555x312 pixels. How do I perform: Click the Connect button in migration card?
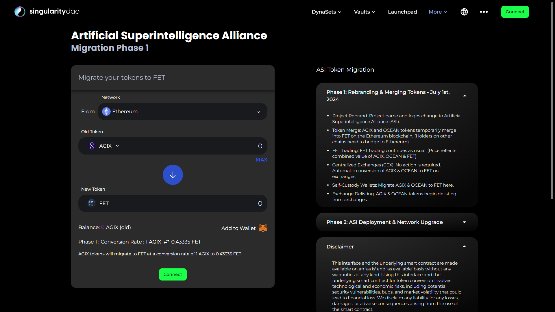tap(173, 274)
